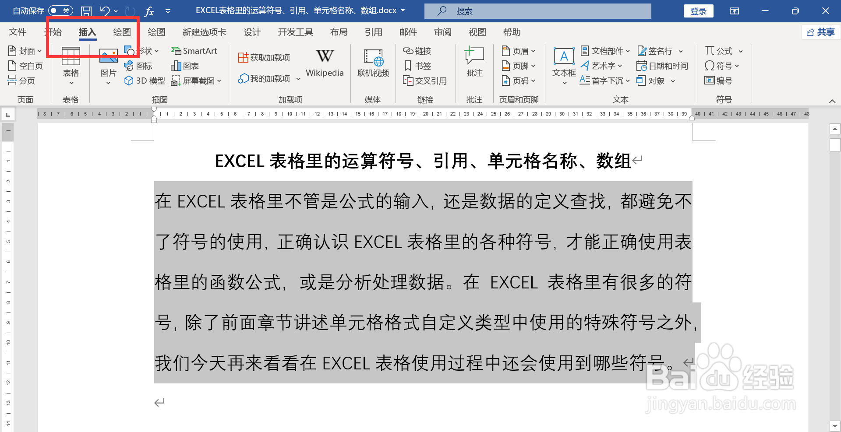Switch to the 设计 tab
The image size is (841, 432).
252,32
